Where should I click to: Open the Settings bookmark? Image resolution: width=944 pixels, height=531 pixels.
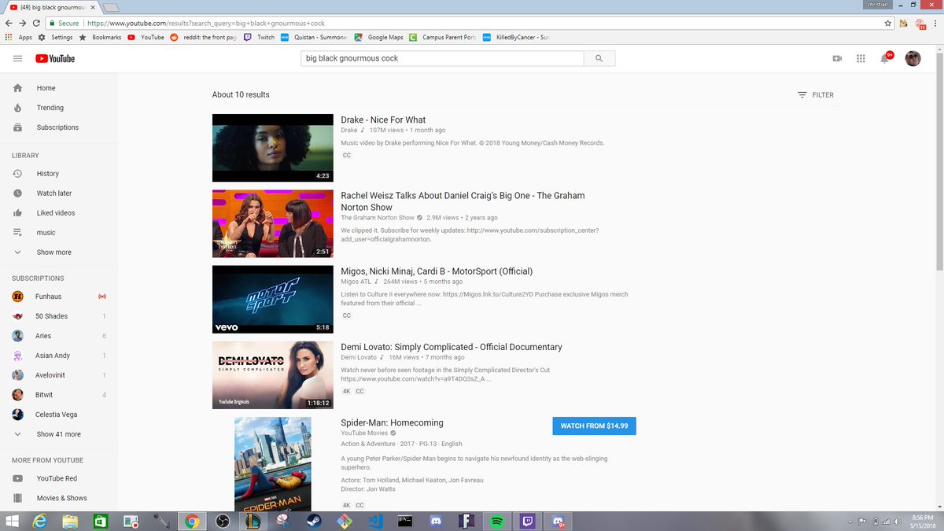click(x=56, y=37)
